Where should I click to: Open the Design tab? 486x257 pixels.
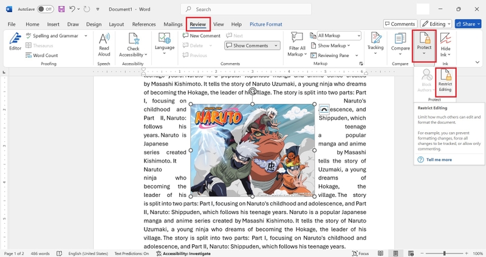94,24
